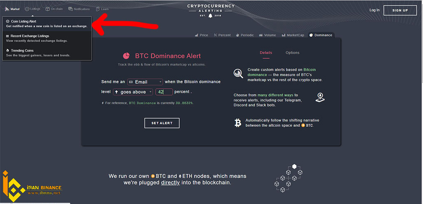
Task: Click the Notifications chat bubble icon
Action: (x=70, y=9)
